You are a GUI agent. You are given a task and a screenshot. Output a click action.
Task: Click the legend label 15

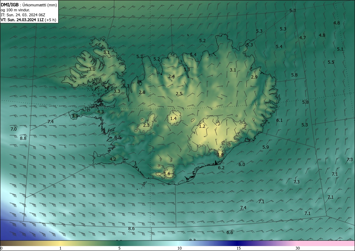239,248
